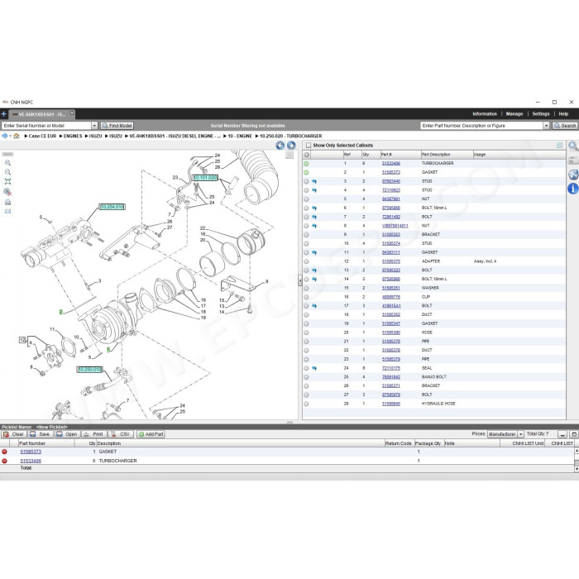Deselect the TURBOCHARGER row green check

pyautogui.click(x=306, y=164)
